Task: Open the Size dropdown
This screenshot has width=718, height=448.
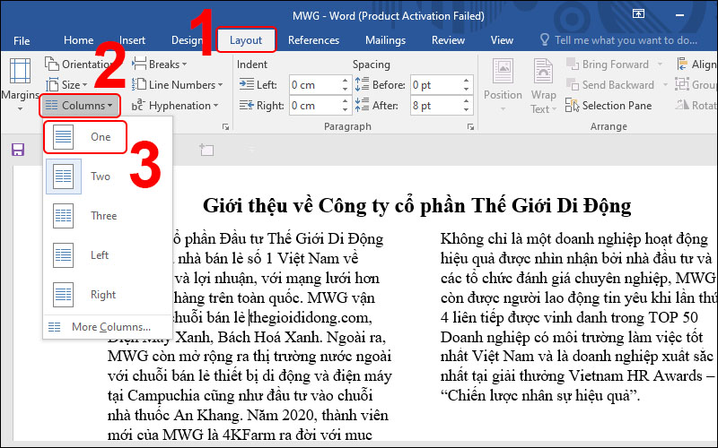Action: 66,84
